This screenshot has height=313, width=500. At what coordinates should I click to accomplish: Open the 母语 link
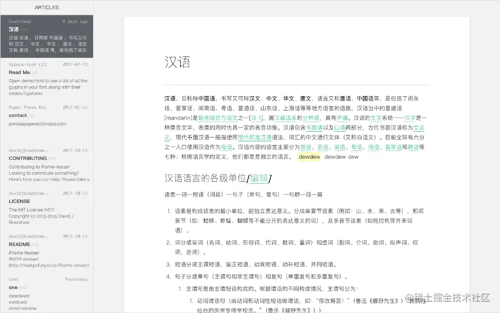(x=227, y=147)
